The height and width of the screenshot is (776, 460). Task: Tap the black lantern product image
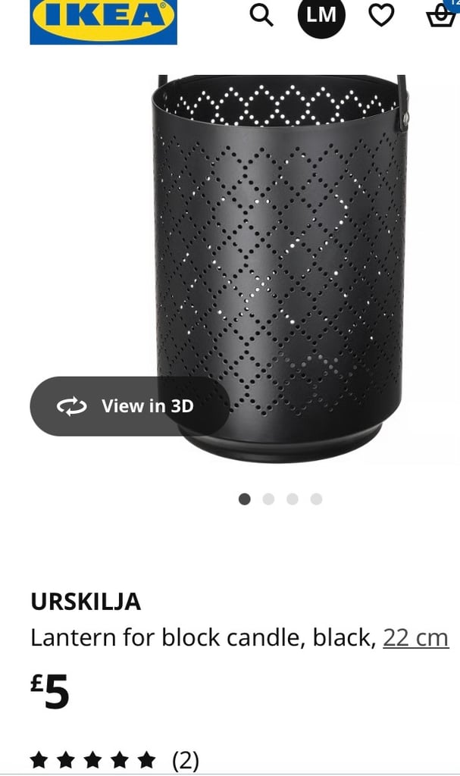[x=280, y=268]
